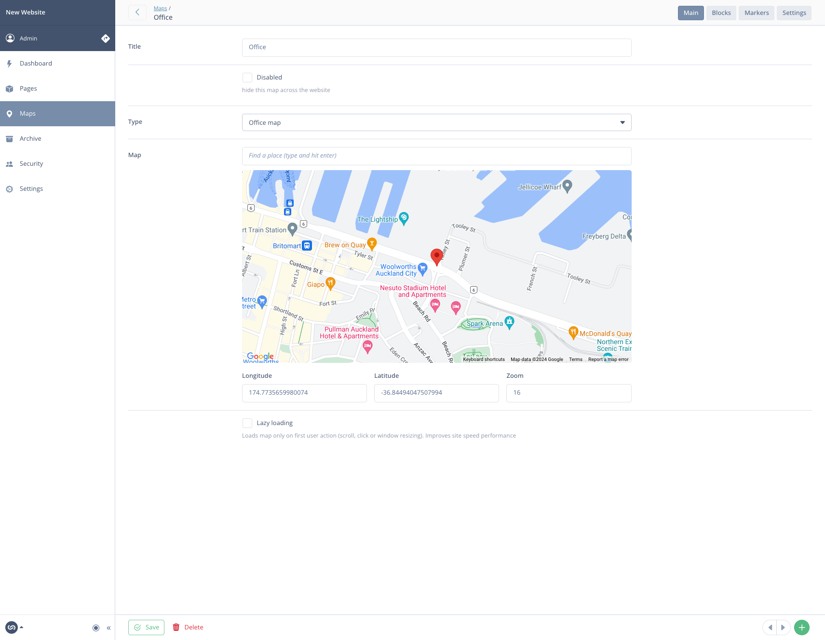Click the Archive box icon
Screen dimensions: 825x640
[9, 139]
